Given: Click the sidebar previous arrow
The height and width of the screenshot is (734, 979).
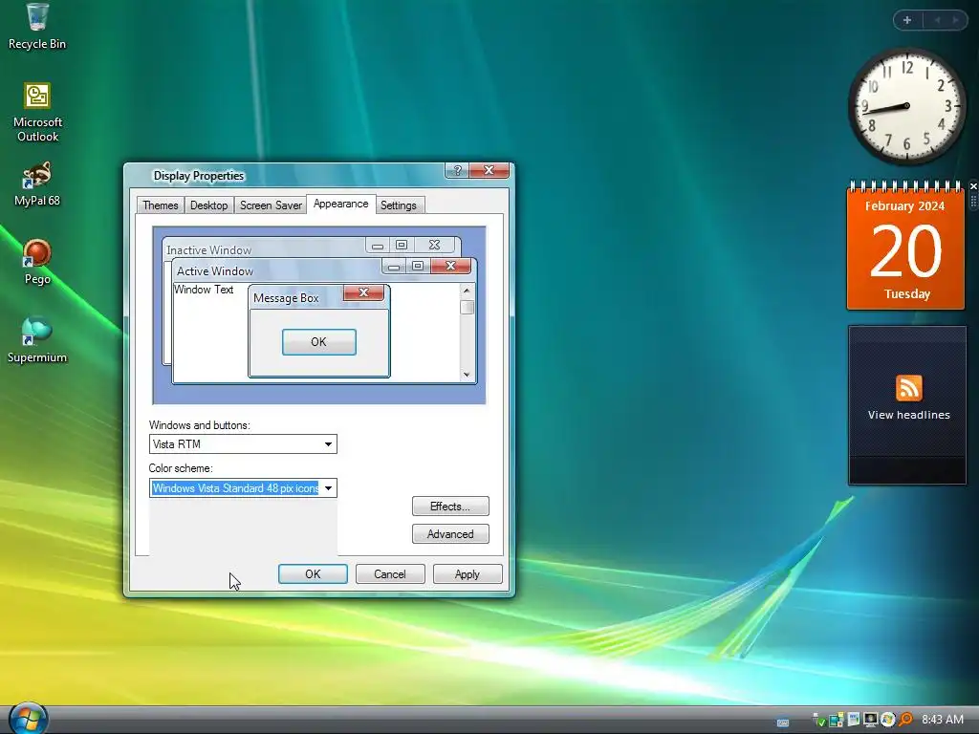Looking at the screenshot, I should point(937,20).
